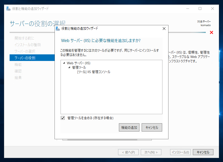Screen dimensions: 223x162
Task: Click the dialog heading Web サーバー (IIS) に必要な機能を追加しますか?
Action: coord(101,41)
